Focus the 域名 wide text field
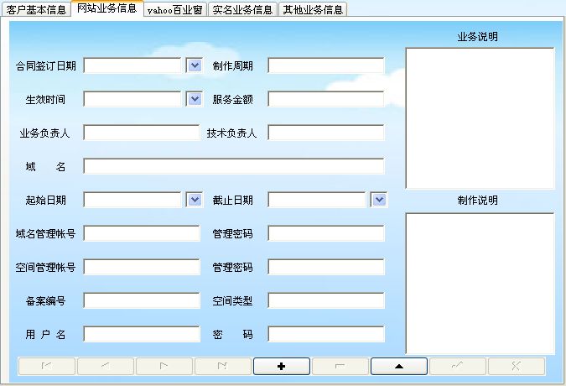 (234, 166)
